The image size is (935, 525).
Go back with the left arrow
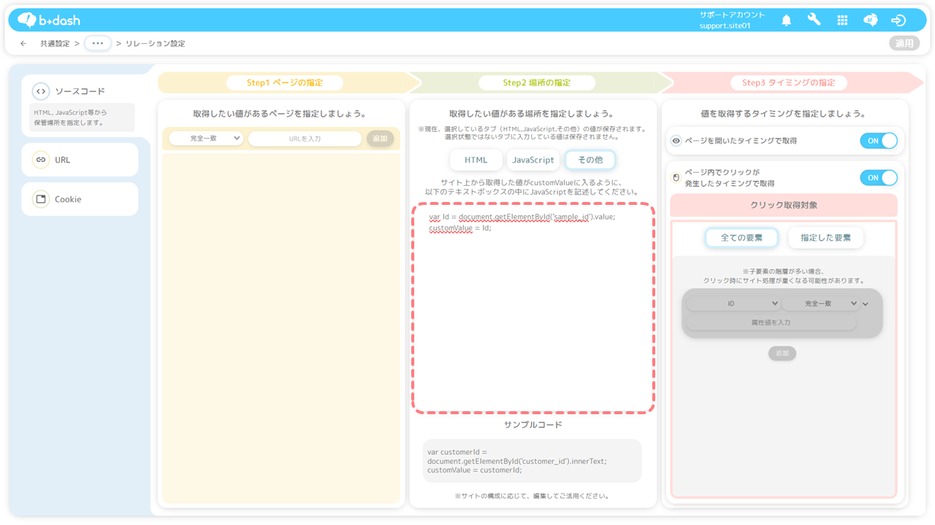pos(23,44)
